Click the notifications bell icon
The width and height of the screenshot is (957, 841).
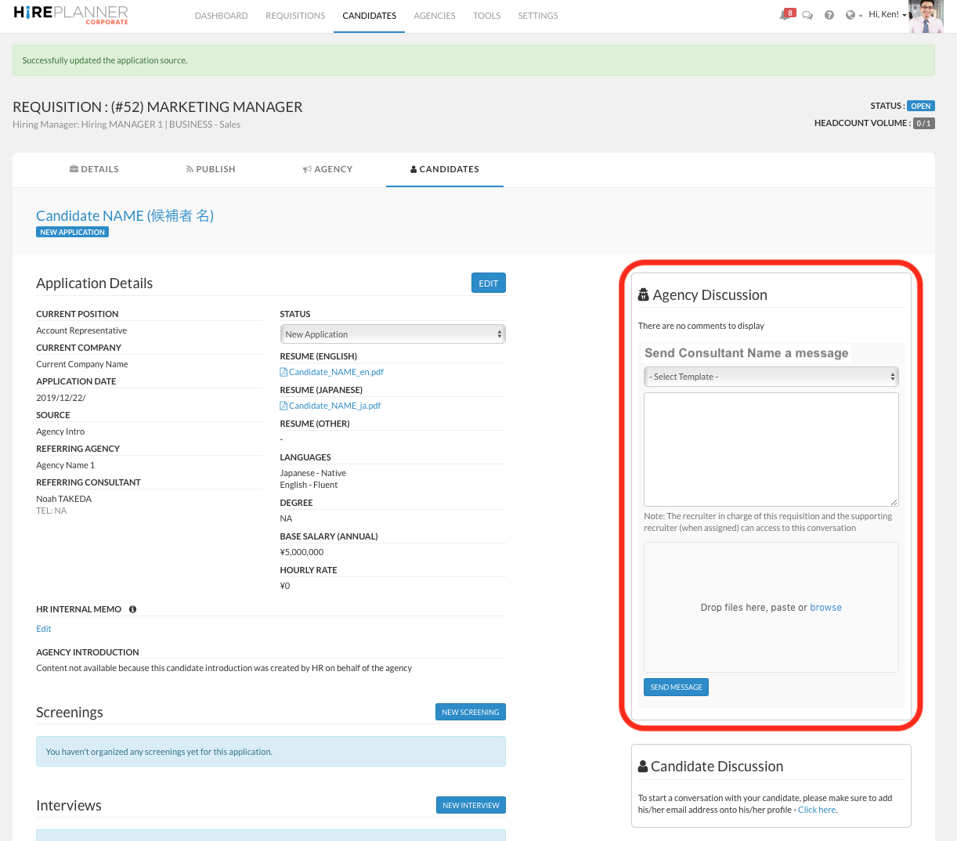click(x=785, y=15)
